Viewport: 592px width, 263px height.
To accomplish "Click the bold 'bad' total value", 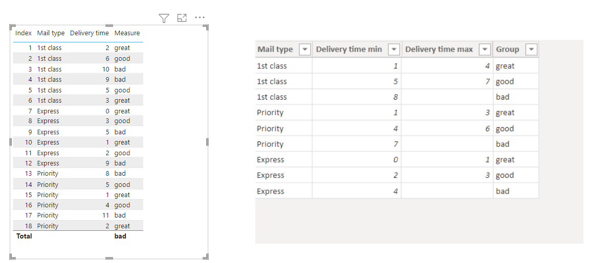I will [120, 236].
